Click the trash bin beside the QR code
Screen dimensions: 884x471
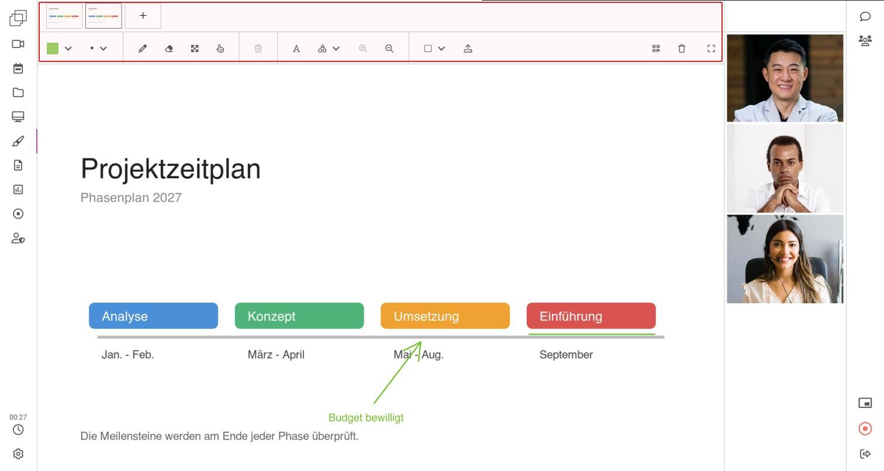pyautogui.click(x=682, y=49)
